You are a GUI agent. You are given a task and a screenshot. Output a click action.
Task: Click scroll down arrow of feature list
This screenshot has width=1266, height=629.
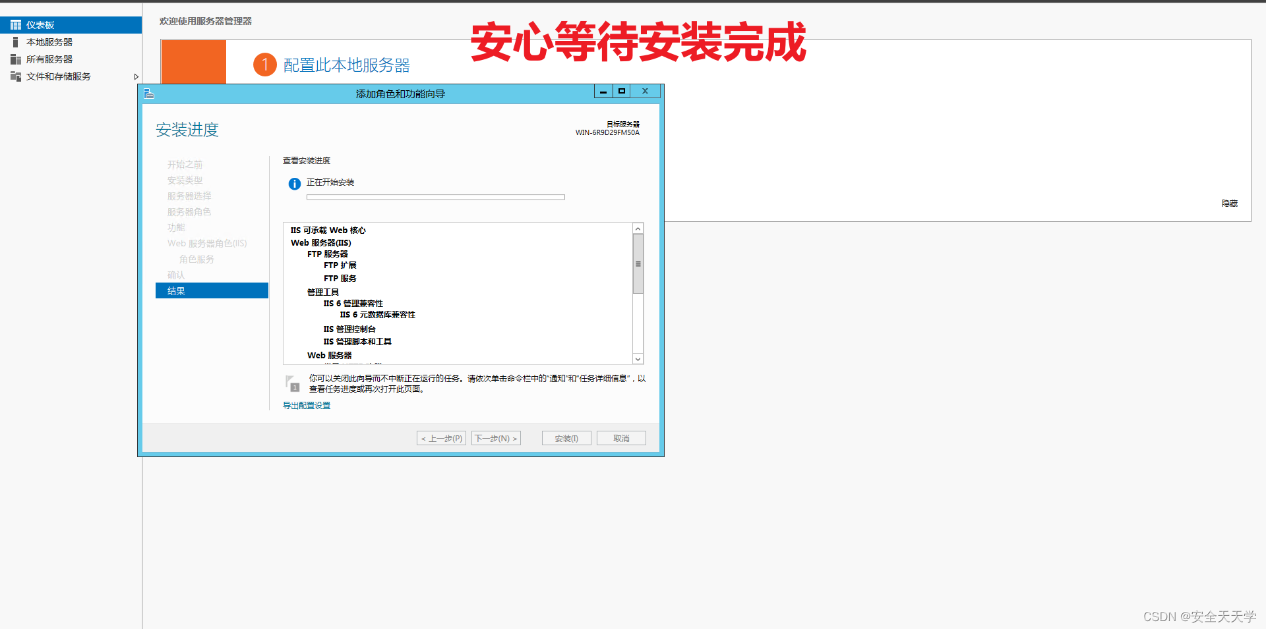point(638,359)
